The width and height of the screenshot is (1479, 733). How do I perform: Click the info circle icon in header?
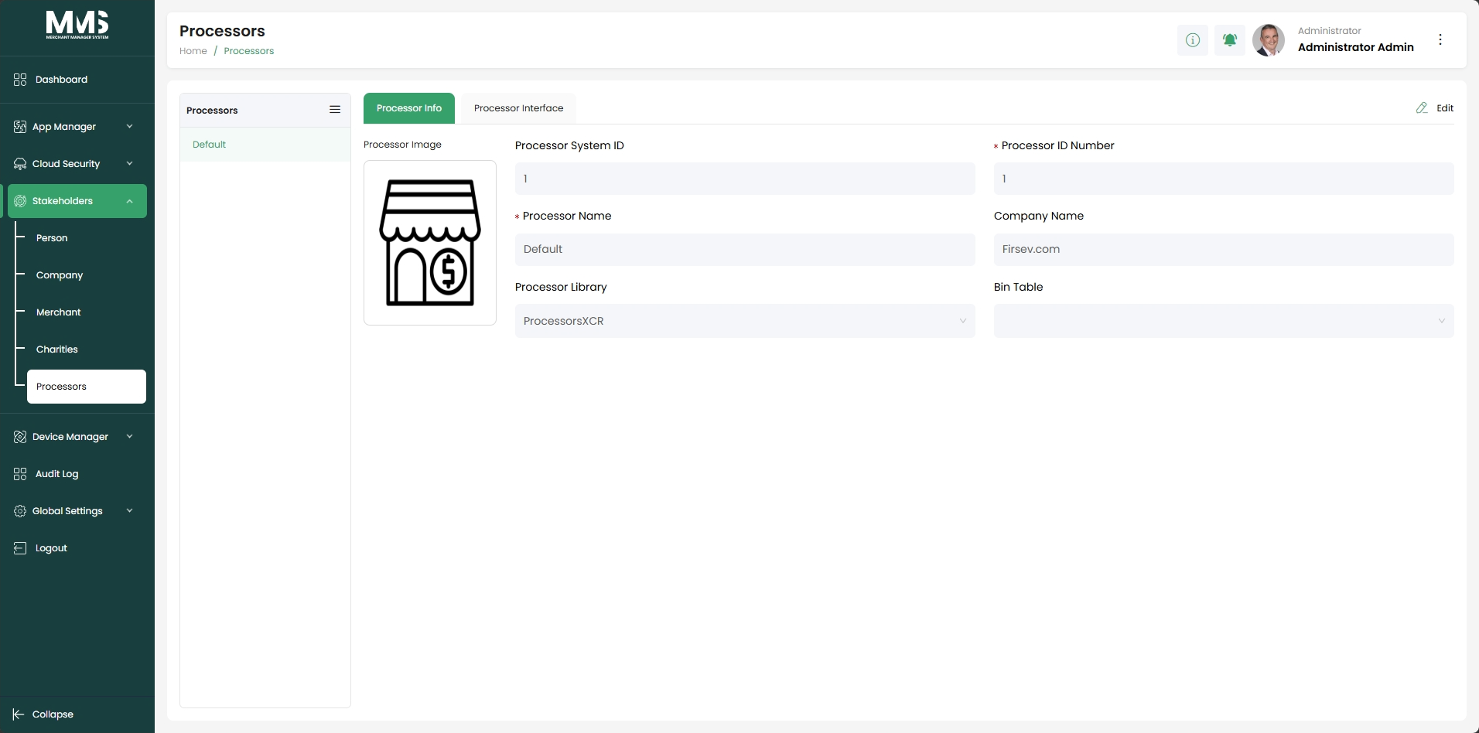coord(1192,40)
